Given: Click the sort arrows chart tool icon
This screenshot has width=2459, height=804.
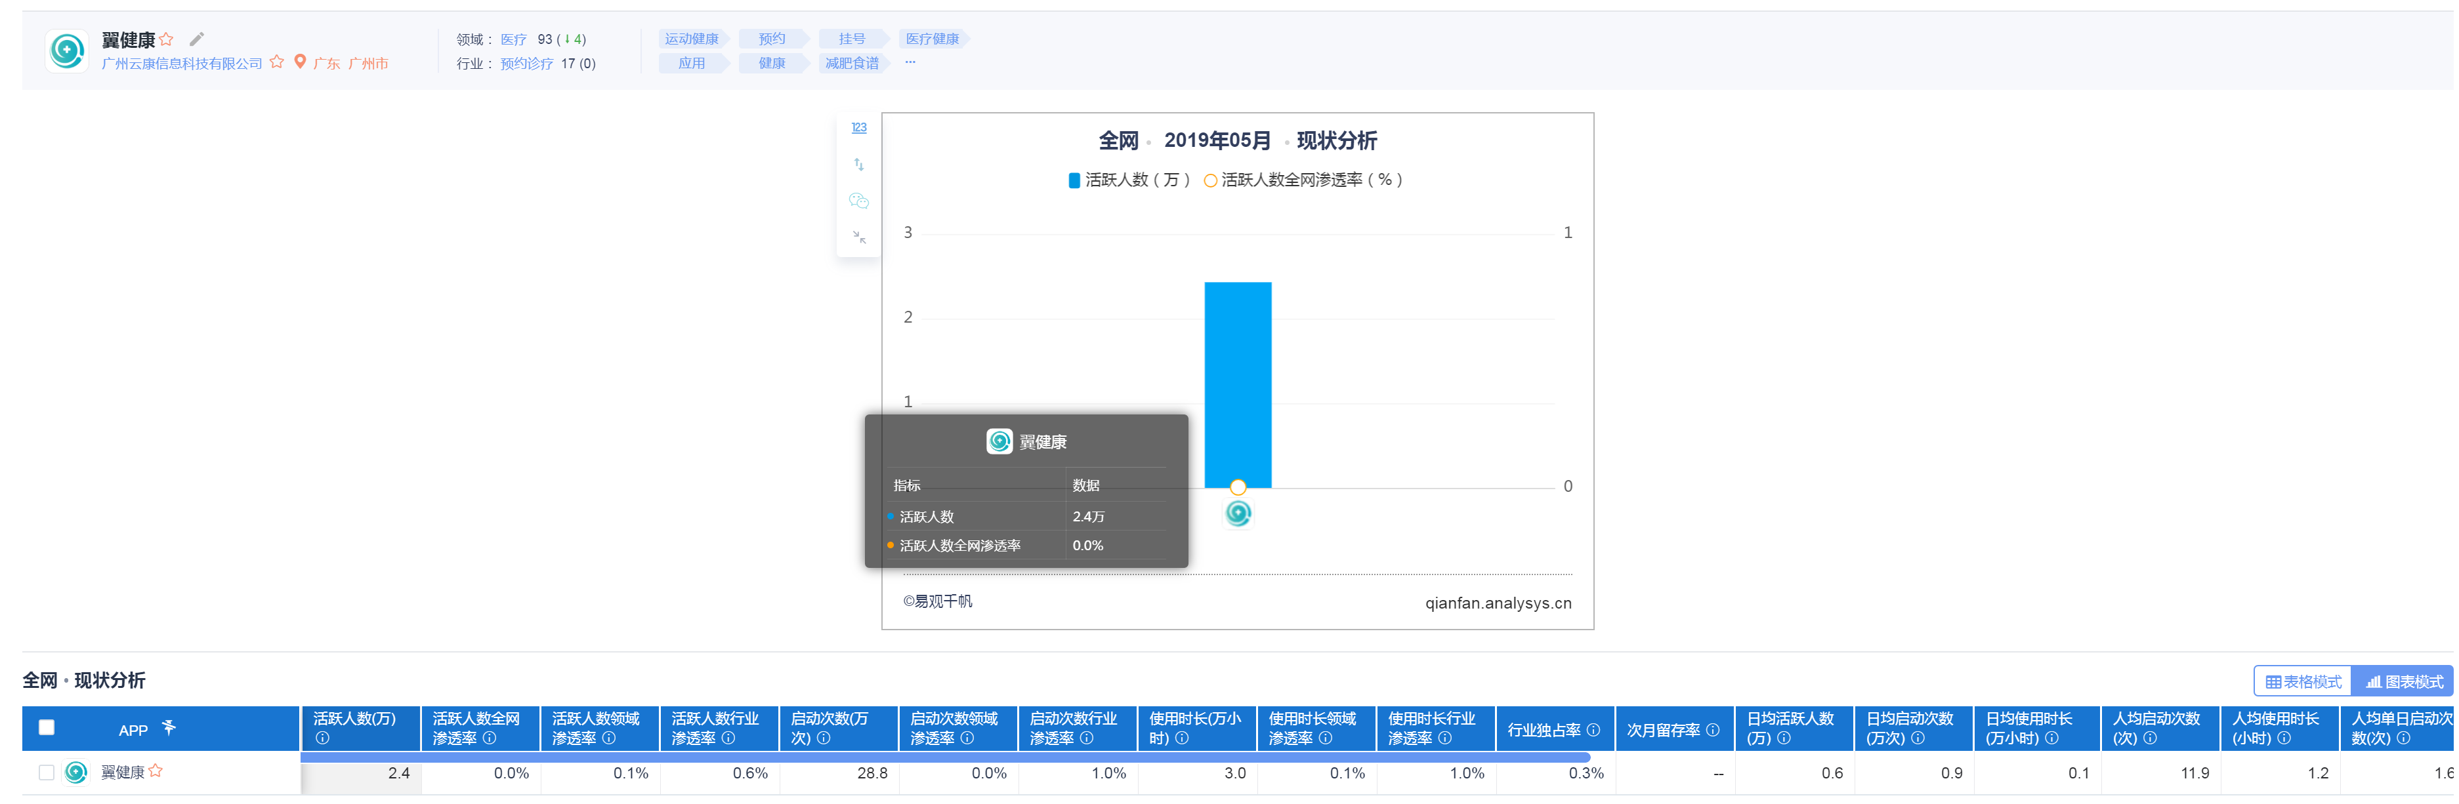Looking at the screenshot, I should click(x=859, y=164).
